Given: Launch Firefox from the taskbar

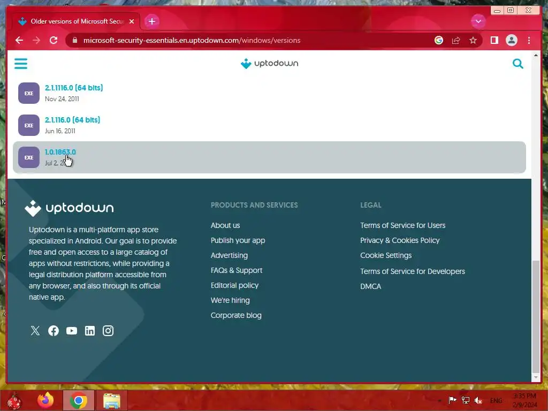Looking at the screenshot, I should pos(45,400).
